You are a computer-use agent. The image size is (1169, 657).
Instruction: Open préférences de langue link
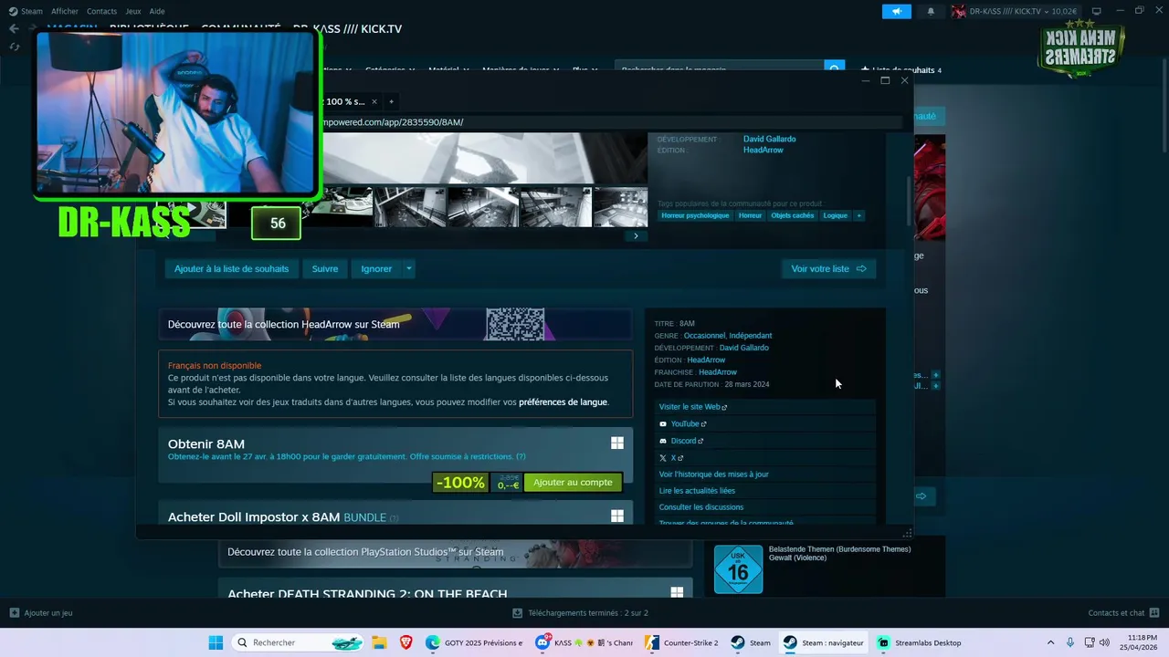pos(563,401)
